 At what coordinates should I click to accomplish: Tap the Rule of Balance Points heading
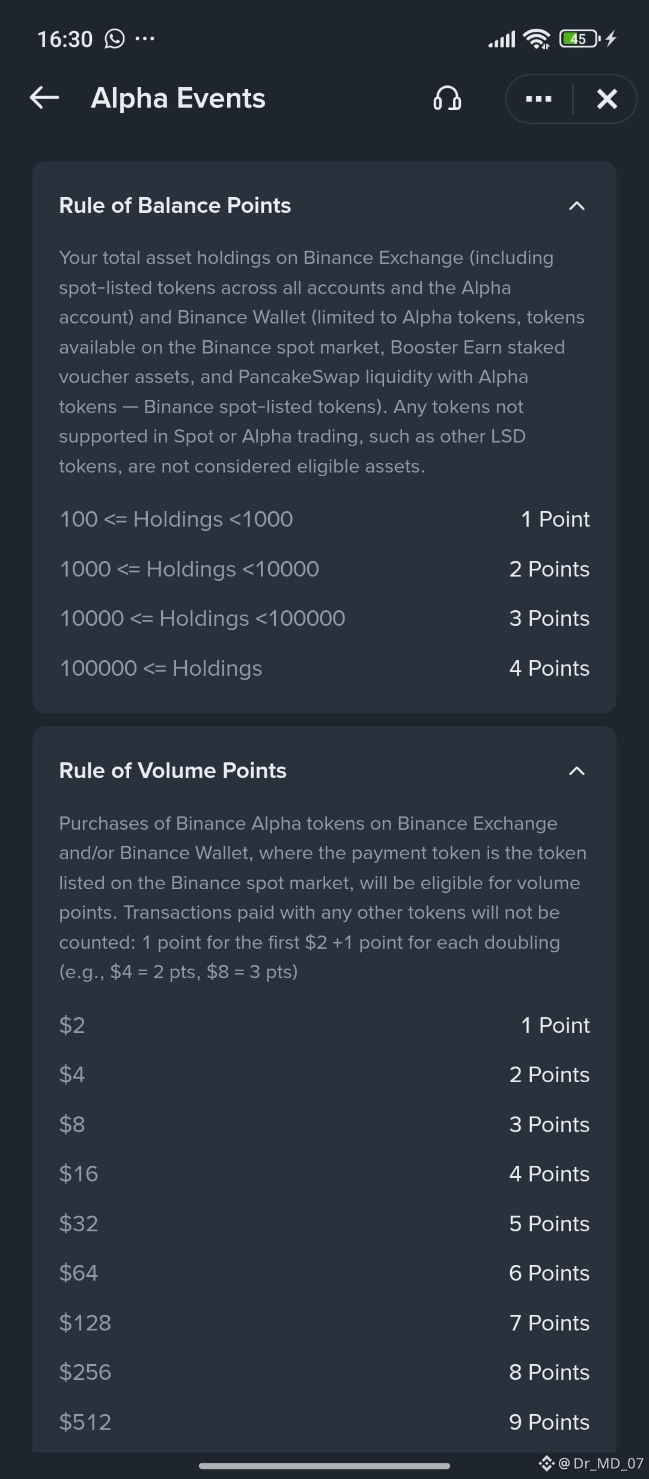click(175, 206)
